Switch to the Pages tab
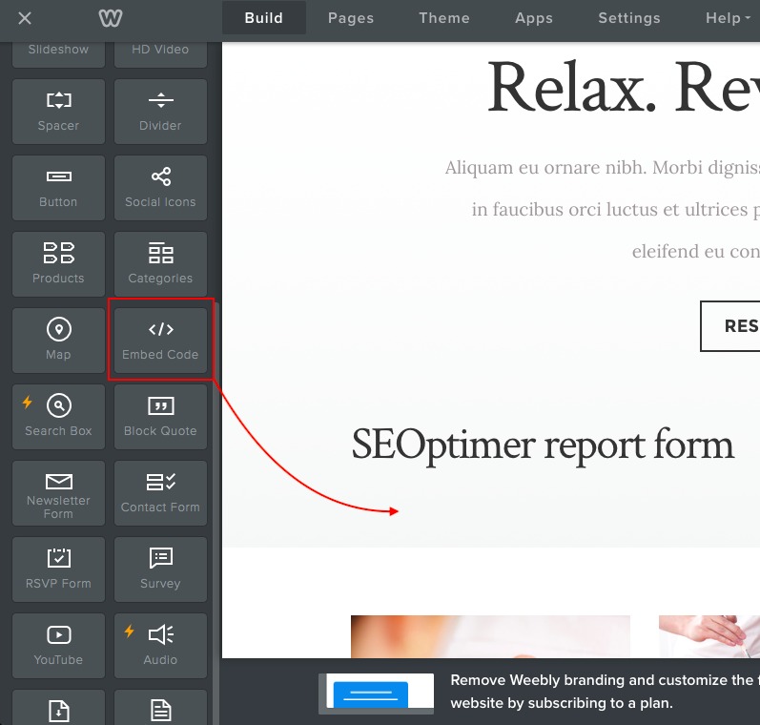This screenshot has height=725, width=760. tap(351, 18)
